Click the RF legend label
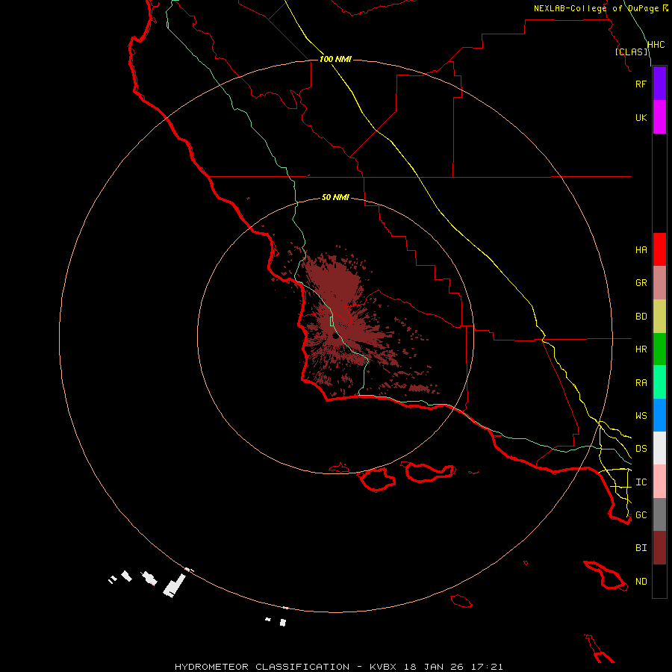The image size is (672, 672). tap(641, 84)
